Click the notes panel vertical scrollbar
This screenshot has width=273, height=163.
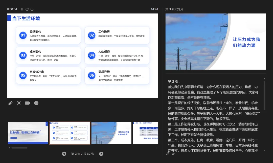point(264,95)
